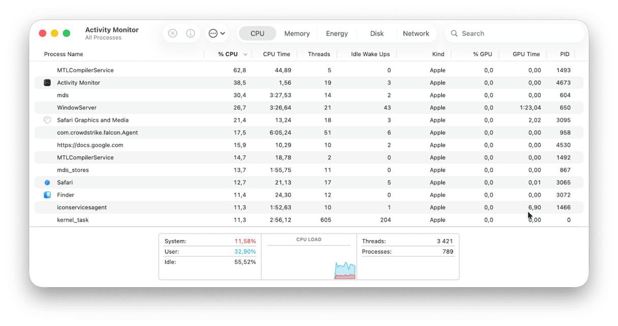Close the Activity Monitor window
This screenshot has height=326, width=618.
point(43,34)
